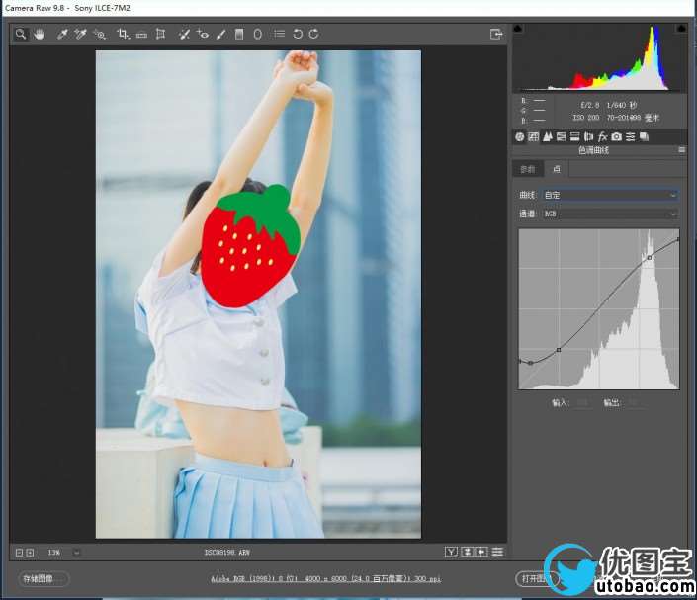Open workflow options link Adobe RGB
This screenshot has width=697, height=600.
coord(326,578)
